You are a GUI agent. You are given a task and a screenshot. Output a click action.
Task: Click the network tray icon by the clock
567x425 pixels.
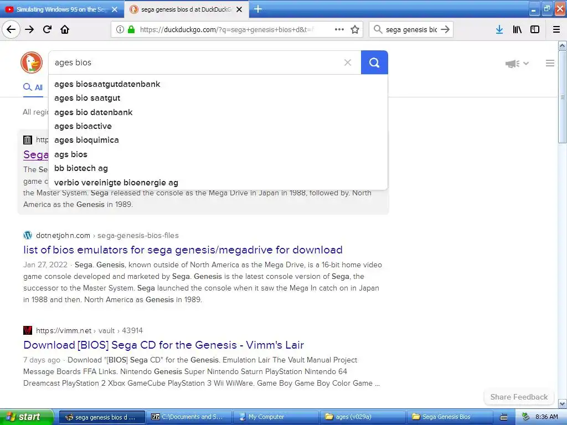[525, 417]
